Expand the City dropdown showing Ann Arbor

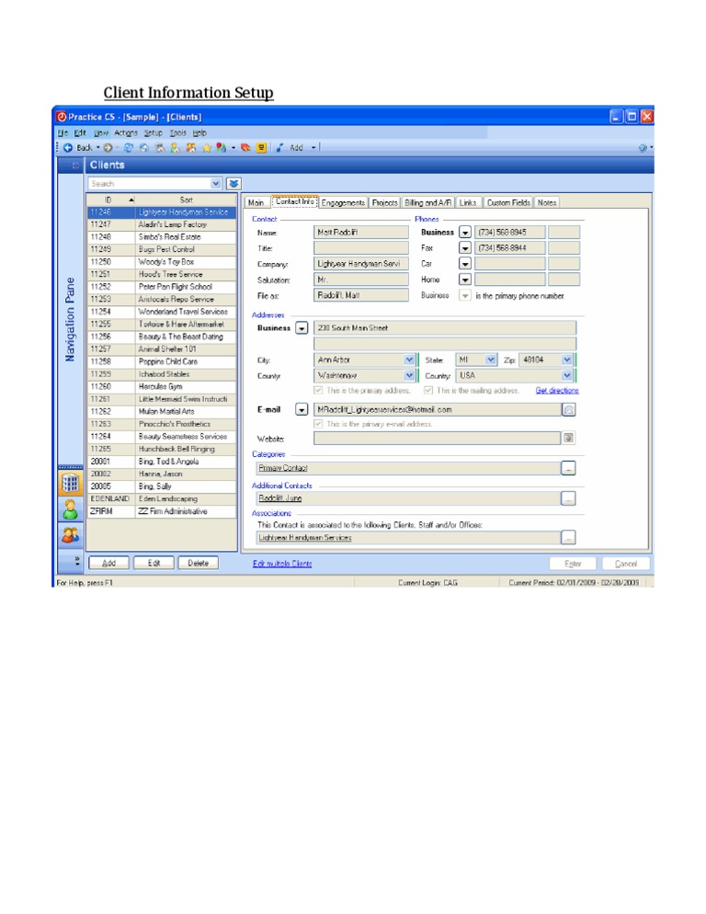409,360
